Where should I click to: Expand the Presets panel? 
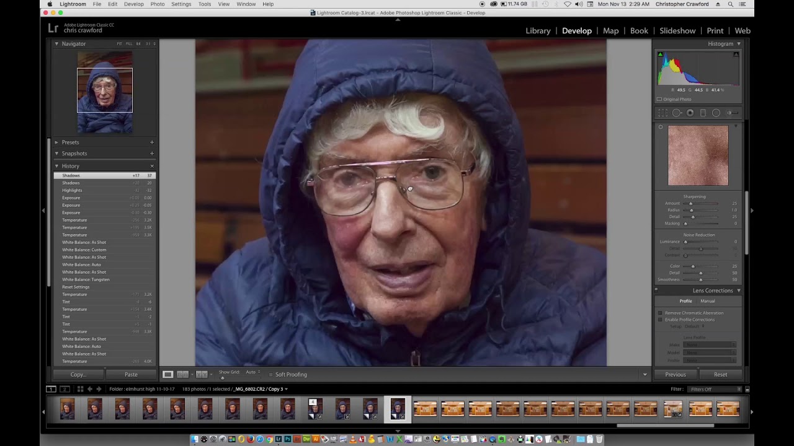(56, 142)
